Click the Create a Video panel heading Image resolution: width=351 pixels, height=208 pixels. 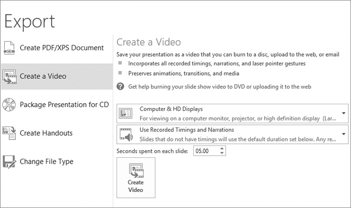(x=148, y=42)
